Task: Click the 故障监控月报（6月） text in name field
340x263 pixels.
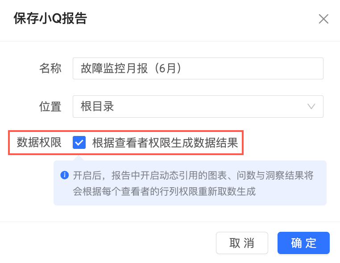Action: (x=132, y=68)
